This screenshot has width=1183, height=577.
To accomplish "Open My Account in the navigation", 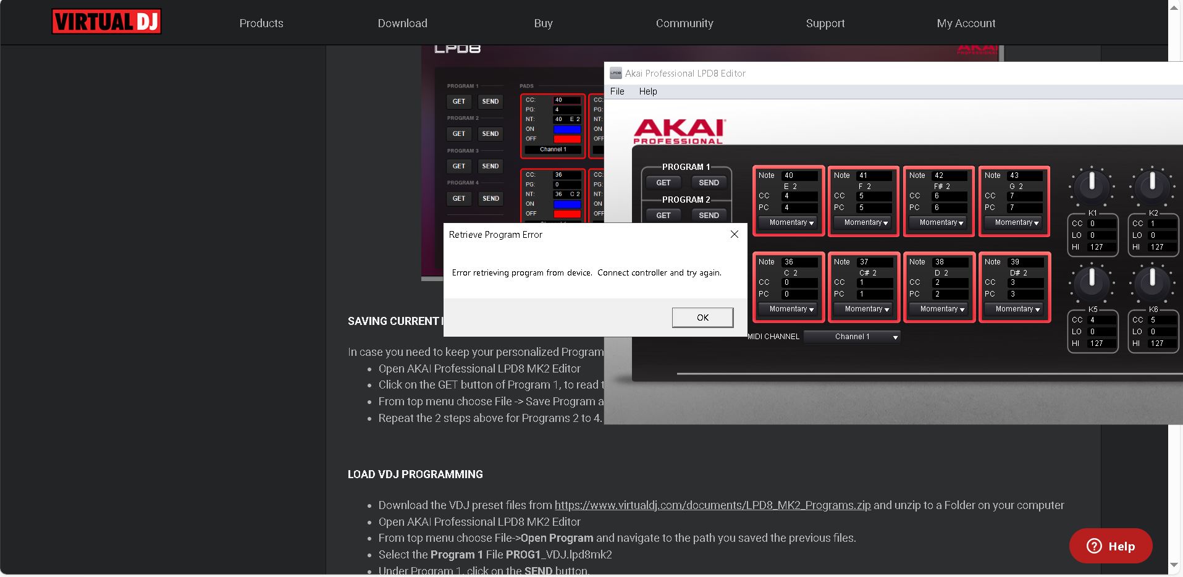I will (966, 23).
